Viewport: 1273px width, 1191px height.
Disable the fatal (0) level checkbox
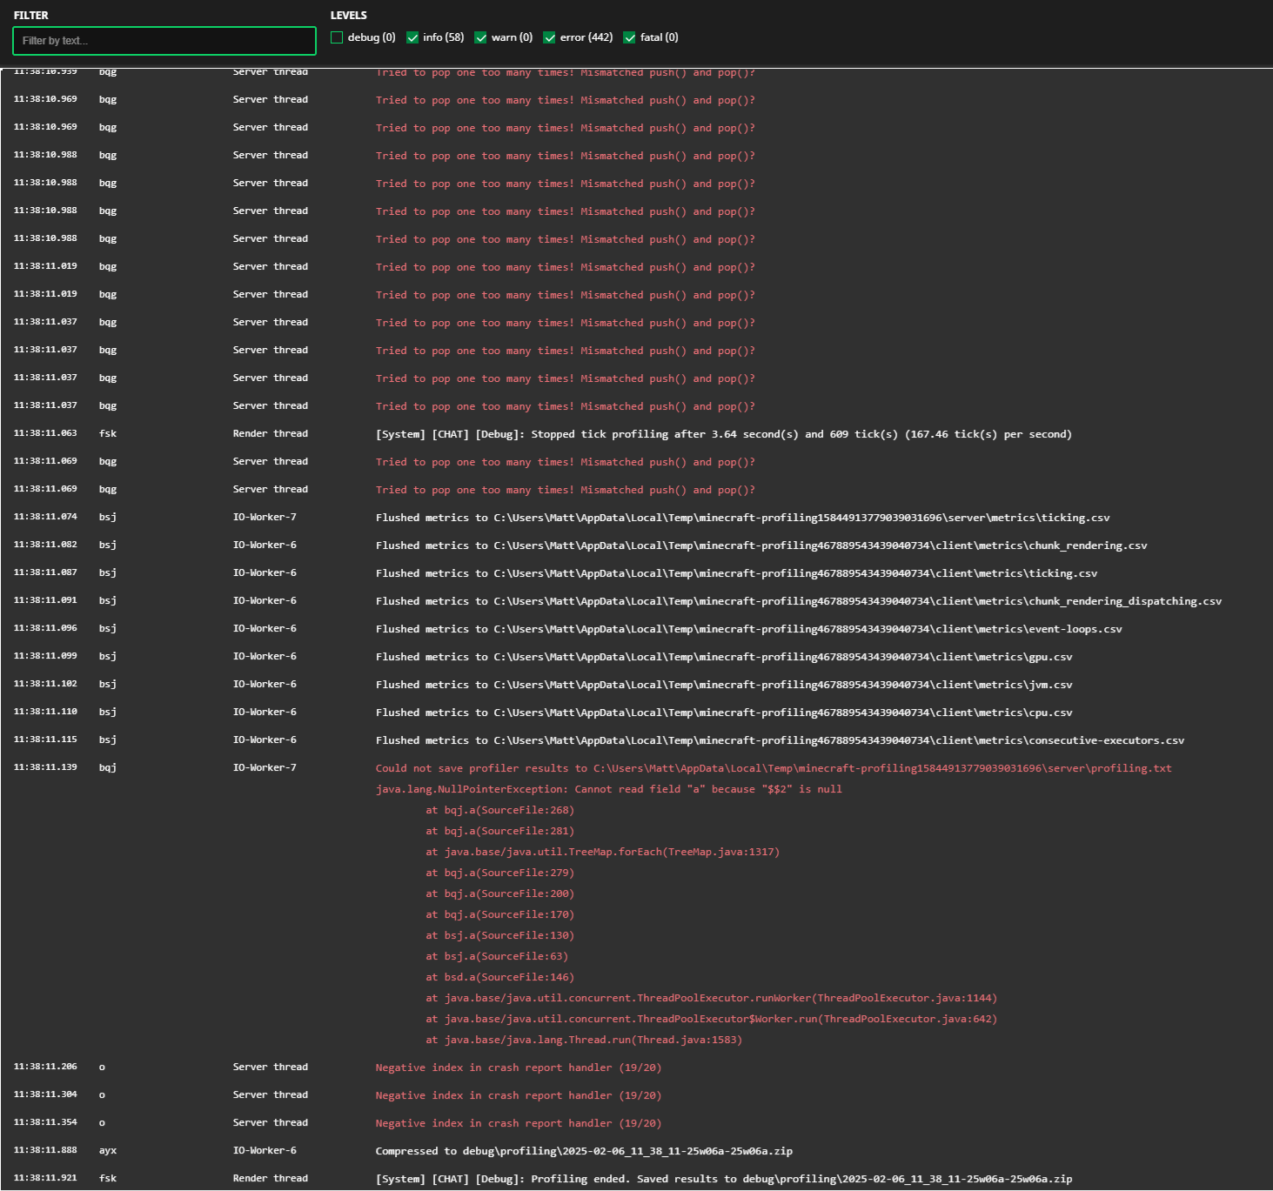tap(629, 37)
